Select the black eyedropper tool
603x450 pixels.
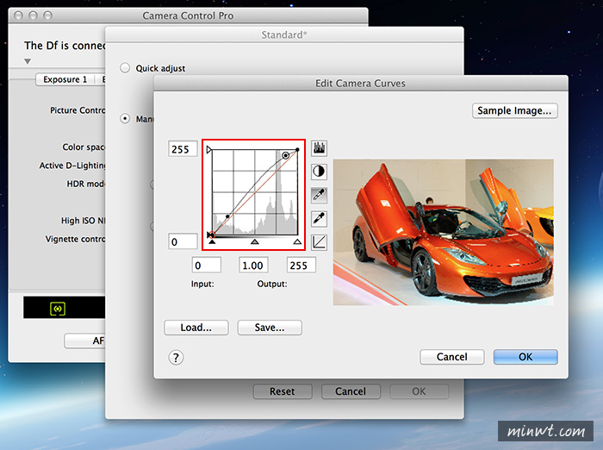[319, 219]
